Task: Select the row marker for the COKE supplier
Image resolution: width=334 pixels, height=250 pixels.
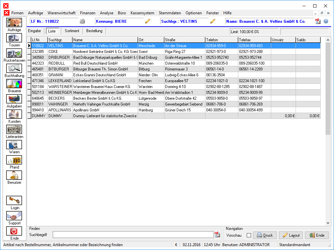Action: point(29,52)
